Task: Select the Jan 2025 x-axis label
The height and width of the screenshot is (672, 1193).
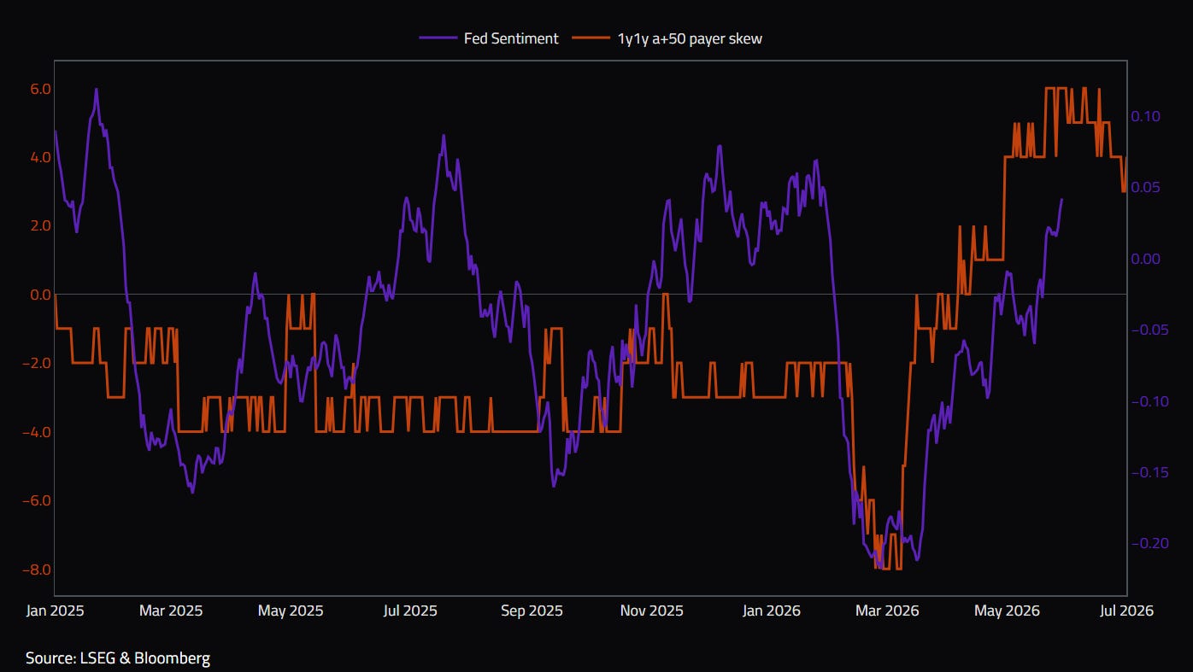Action: pyautogui.click(x=56, y=611)
